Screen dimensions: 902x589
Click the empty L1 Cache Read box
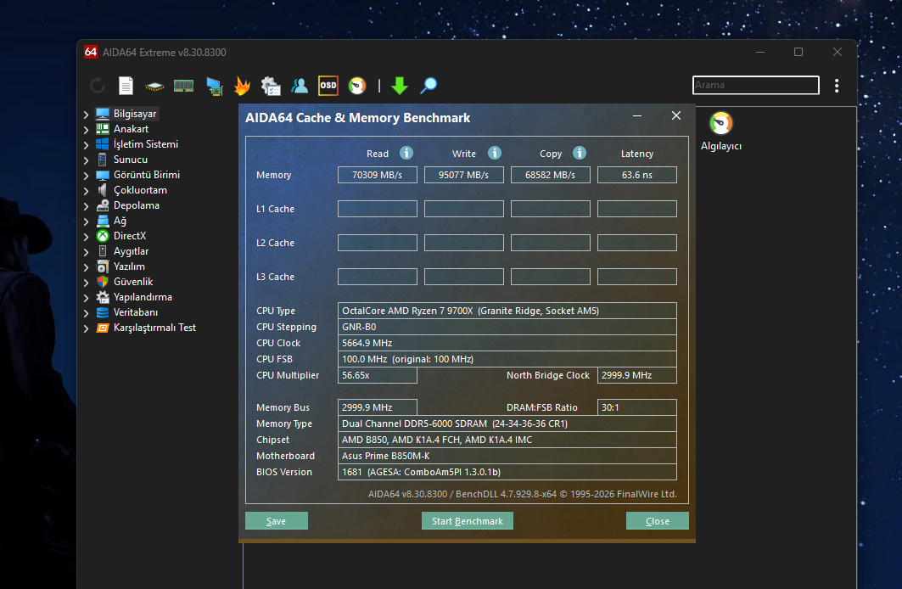[378, 209]
